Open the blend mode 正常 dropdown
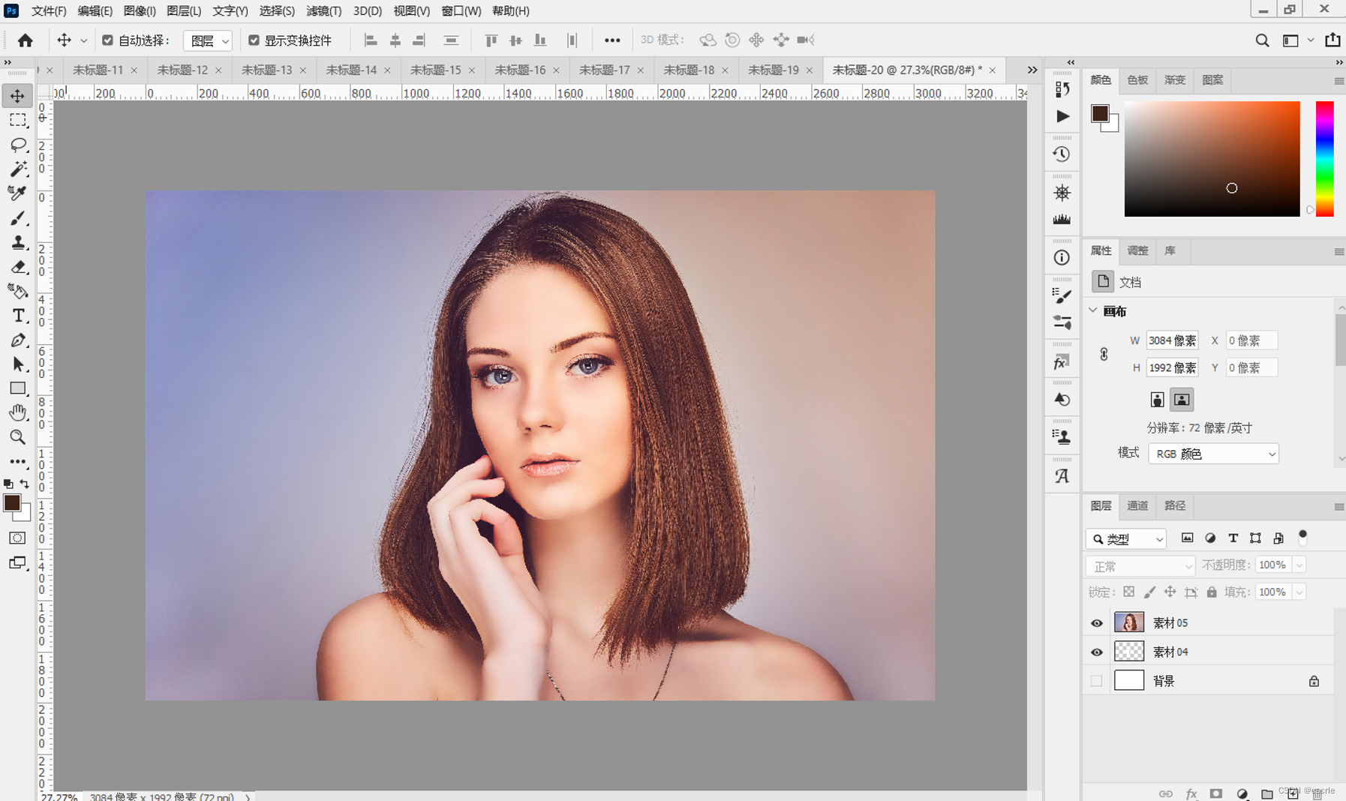This screenshot has width=1346, height=801. click(1140, 565)
